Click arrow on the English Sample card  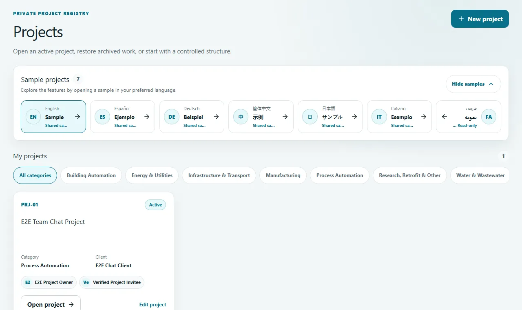point(77,117)
